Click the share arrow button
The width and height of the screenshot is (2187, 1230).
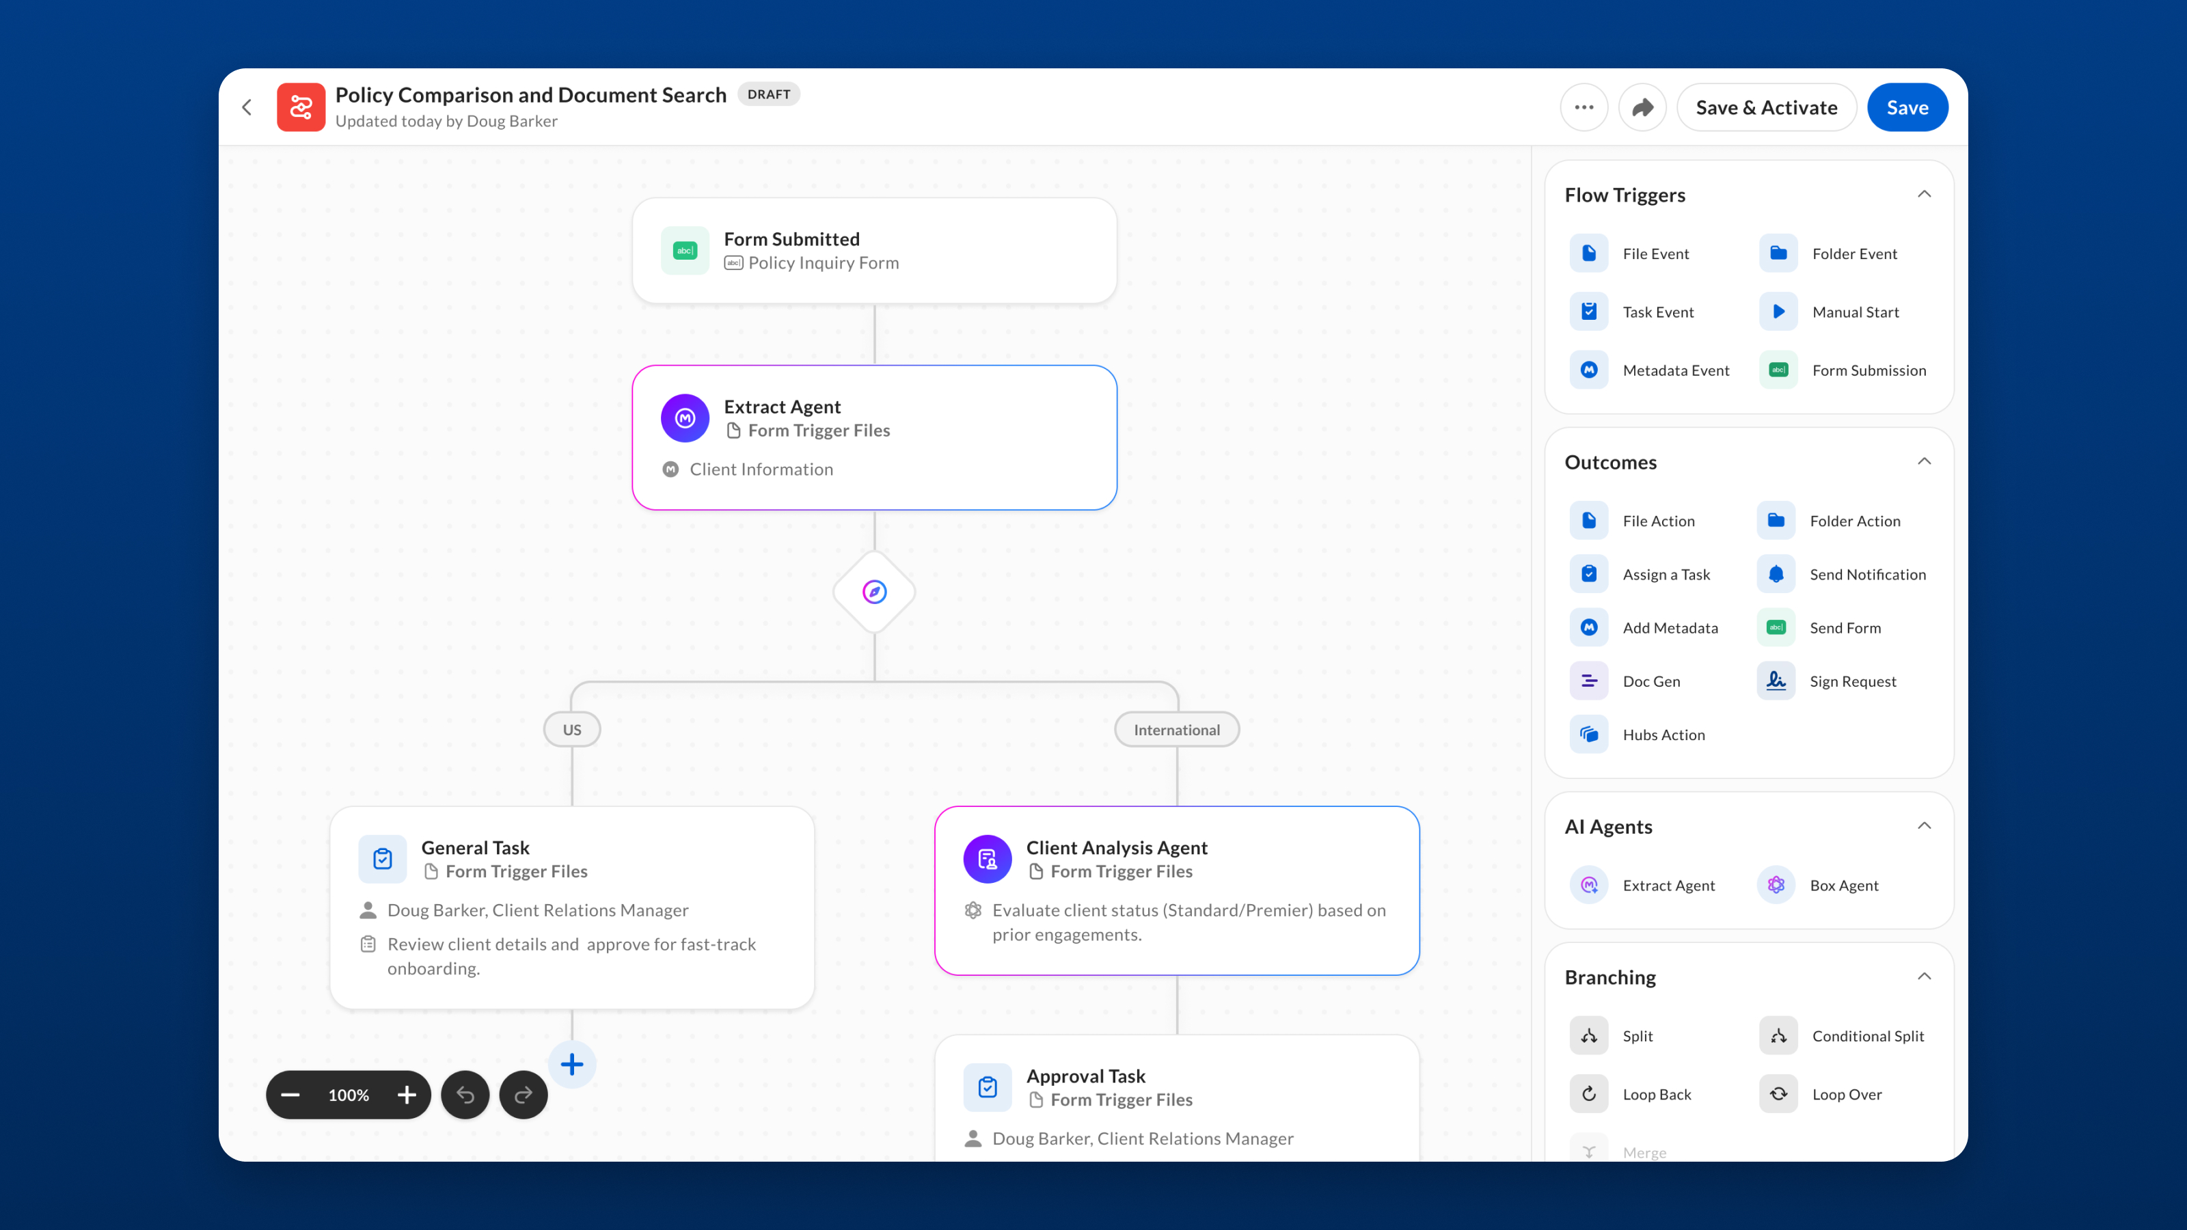pos(1642,107)
